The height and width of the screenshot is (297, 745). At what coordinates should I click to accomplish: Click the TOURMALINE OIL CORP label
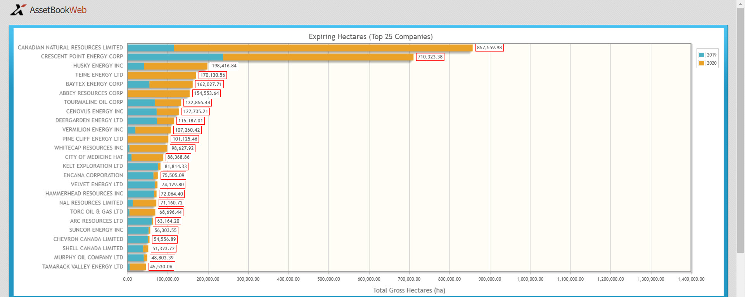pyautogui.click(x=93, y=102)
